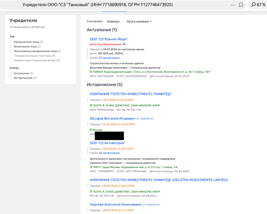Click info icon beside Доля под обременением
The height and width of the screenshot is (214, 267).
click(x=124, y=44)
